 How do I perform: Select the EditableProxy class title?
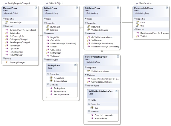[x=51, y=8]
